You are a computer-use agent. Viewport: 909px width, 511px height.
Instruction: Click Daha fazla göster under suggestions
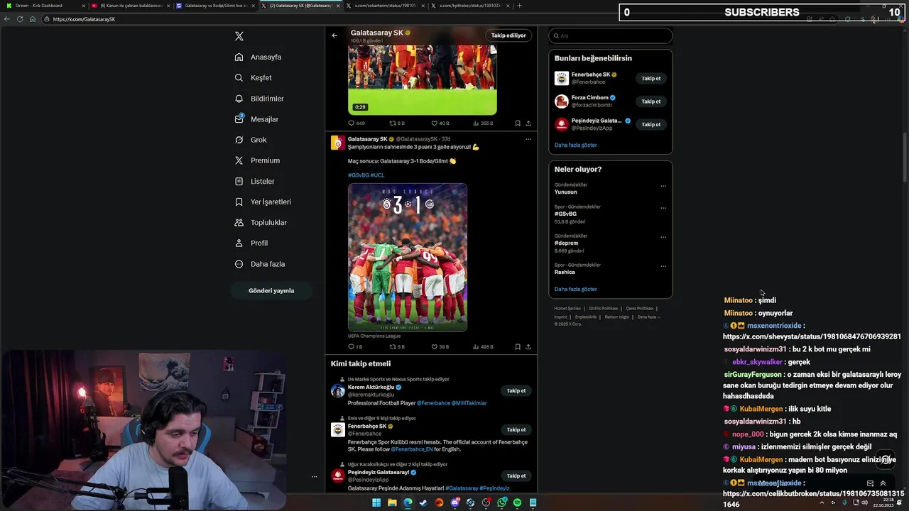pos(576,145)
